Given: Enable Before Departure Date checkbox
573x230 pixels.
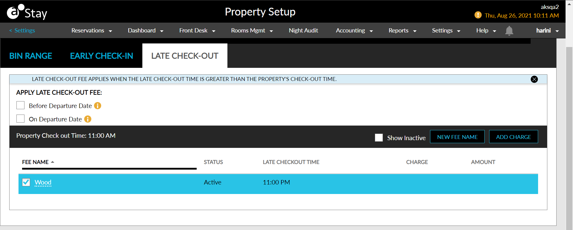Looking at the screenshot, I should pyautogui.click(x=21, y=105).
